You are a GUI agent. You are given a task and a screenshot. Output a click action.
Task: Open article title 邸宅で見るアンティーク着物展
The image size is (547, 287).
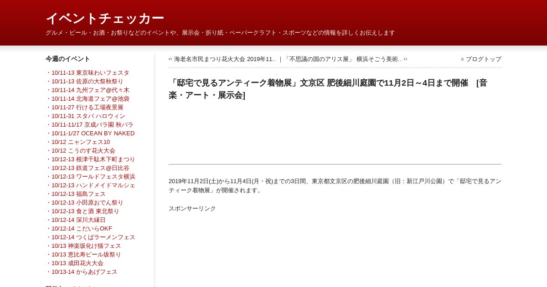coord(328,89)
